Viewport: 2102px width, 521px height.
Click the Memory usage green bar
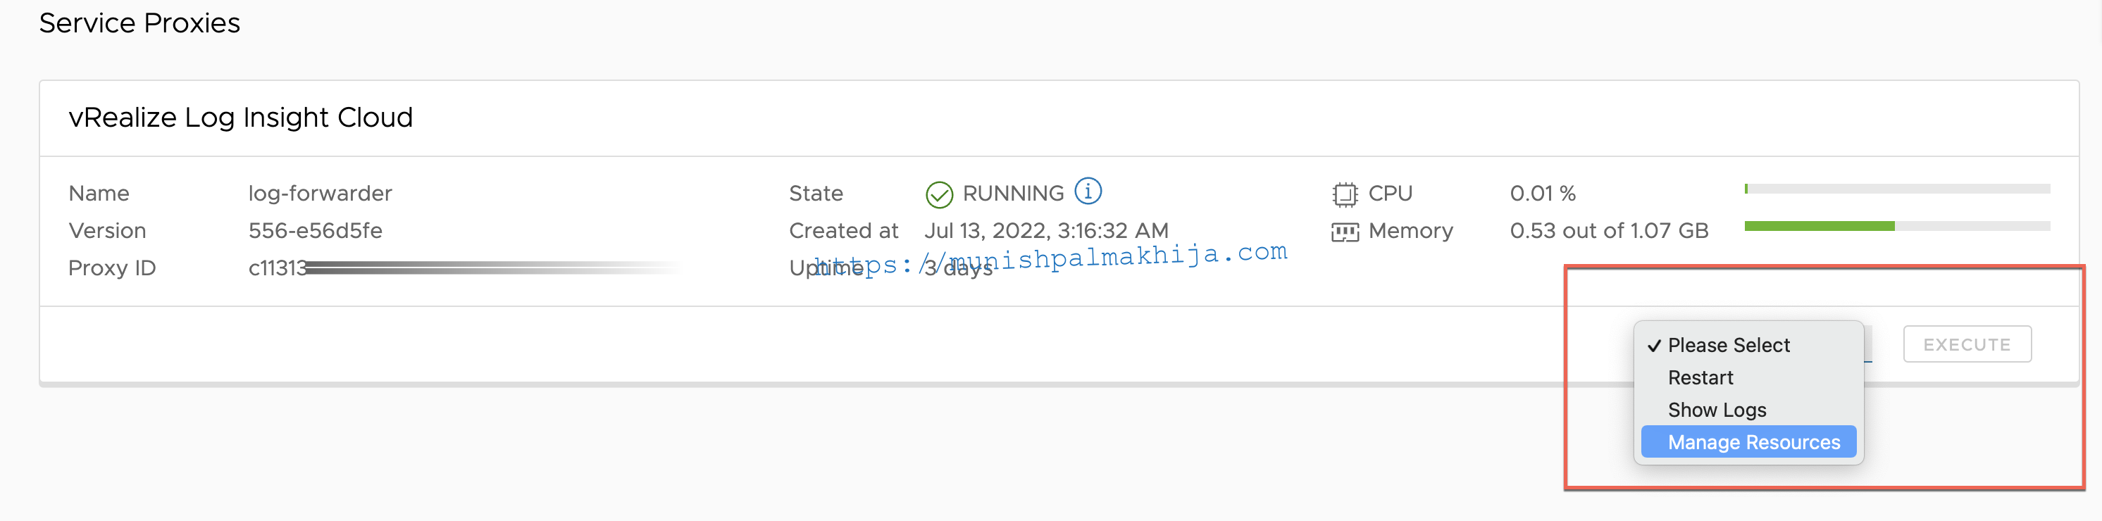pos(1819,226)
